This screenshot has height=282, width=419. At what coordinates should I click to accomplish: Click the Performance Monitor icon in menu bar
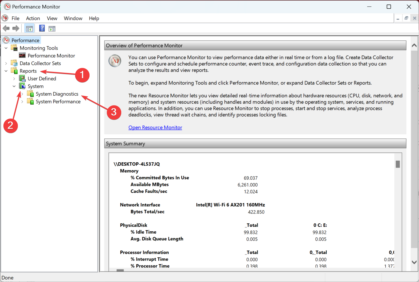point(5,18)
